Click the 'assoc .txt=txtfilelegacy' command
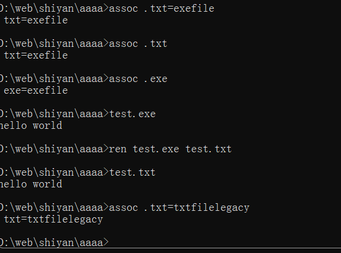 179,208
